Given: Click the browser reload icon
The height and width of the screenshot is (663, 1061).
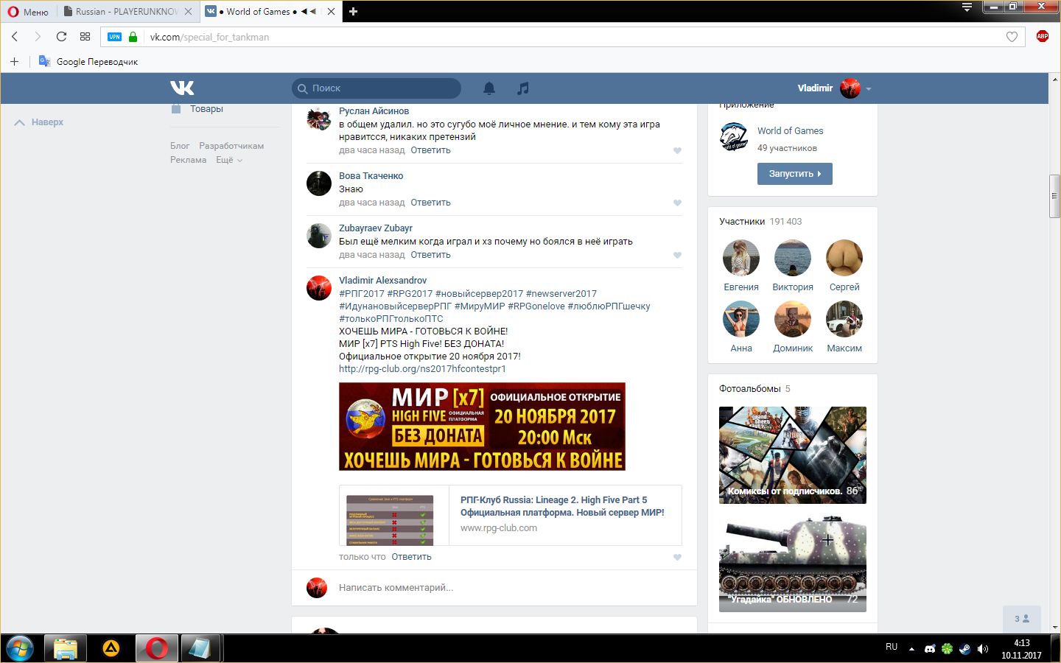Looking at the screenshot, I should (61, 37).
